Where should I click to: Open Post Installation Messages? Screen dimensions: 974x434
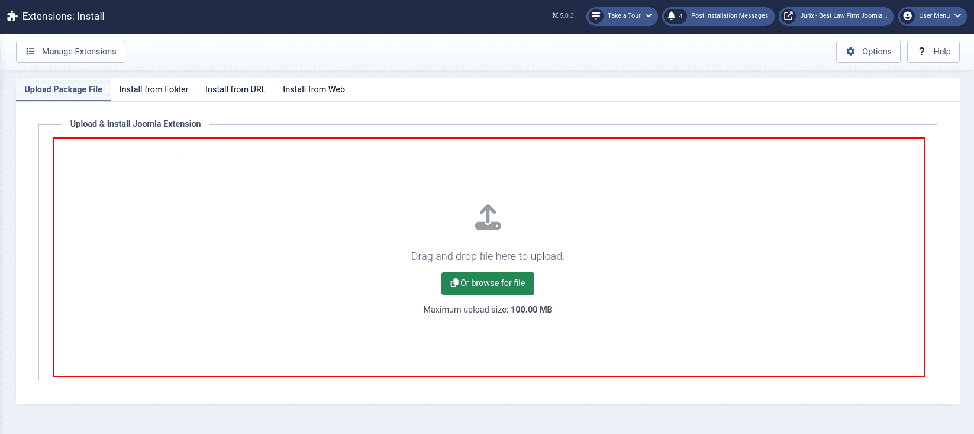tap(729, 16)
